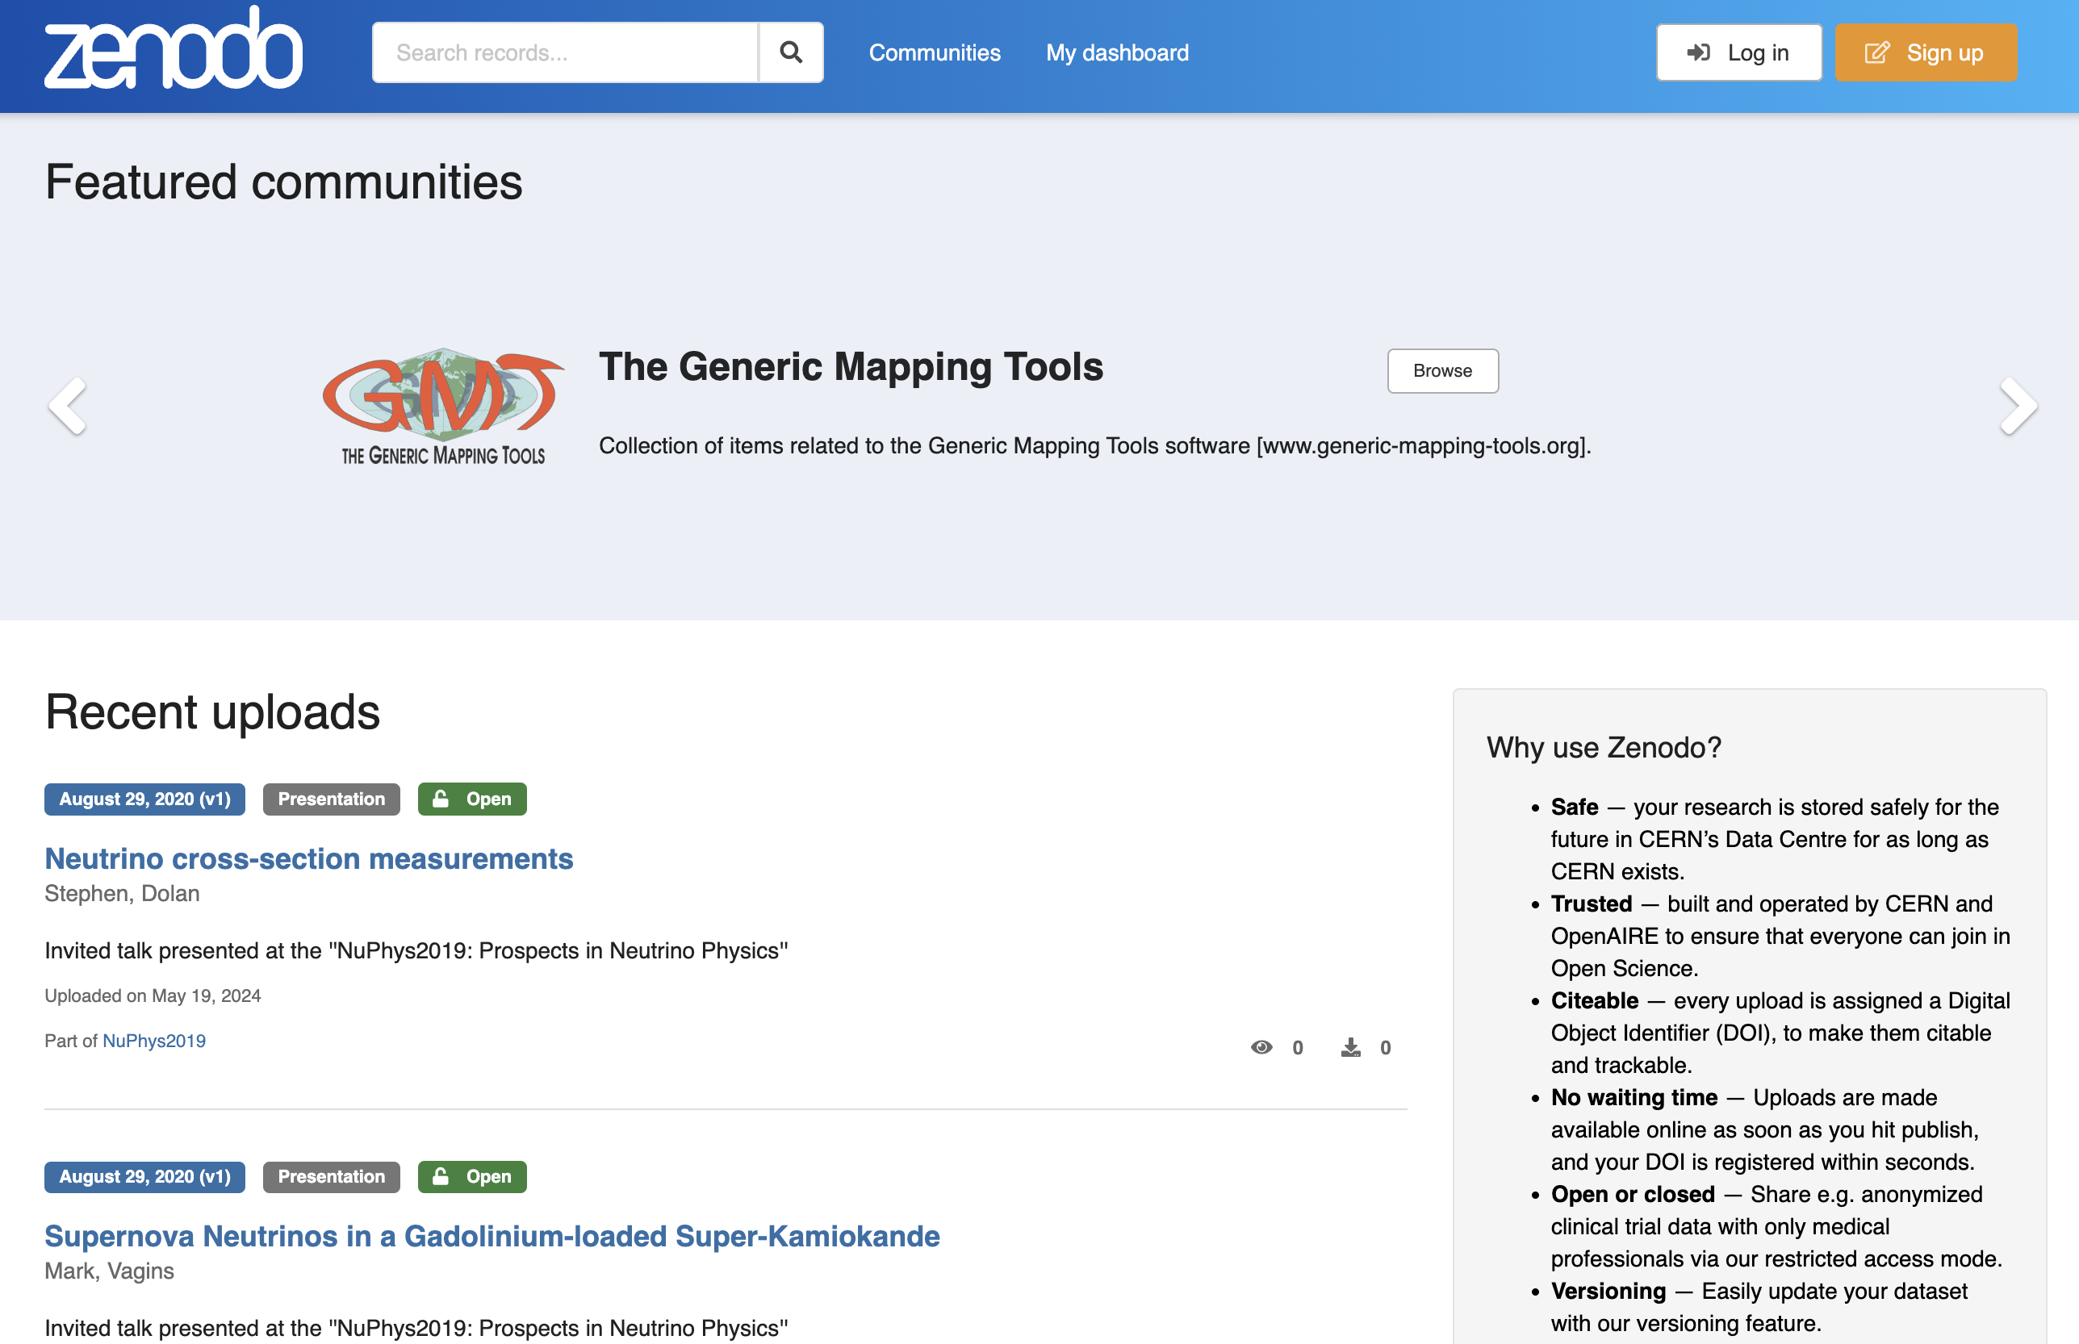Follow the NuPhys2019 community link

(x=153, y=1041)
